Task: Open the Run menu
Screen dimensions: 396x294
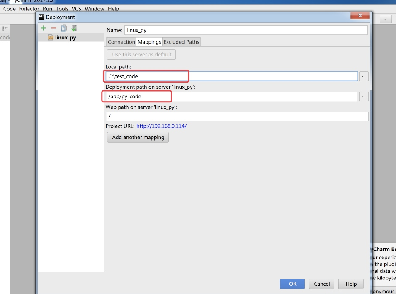Action: point(47,9)
